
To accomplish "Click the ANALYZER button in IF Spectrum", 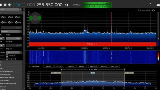I will click(x=114, y=66).
